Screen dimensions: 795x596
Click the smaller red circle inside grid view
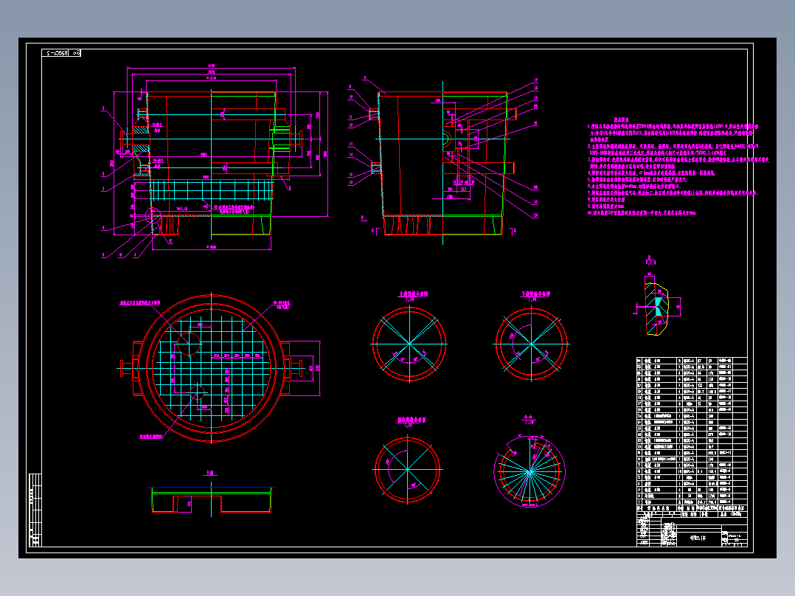(x=197, y=392)
